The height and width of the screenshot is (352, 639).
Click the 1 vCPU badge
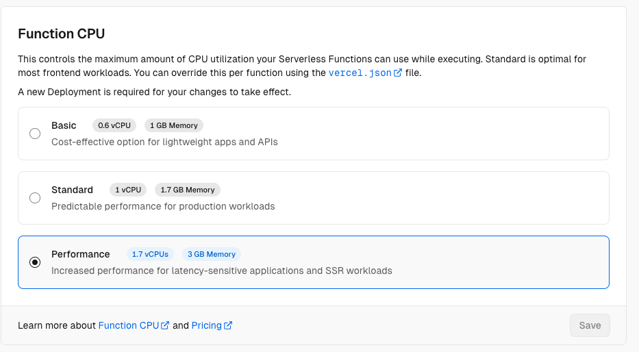coord(128,190)
